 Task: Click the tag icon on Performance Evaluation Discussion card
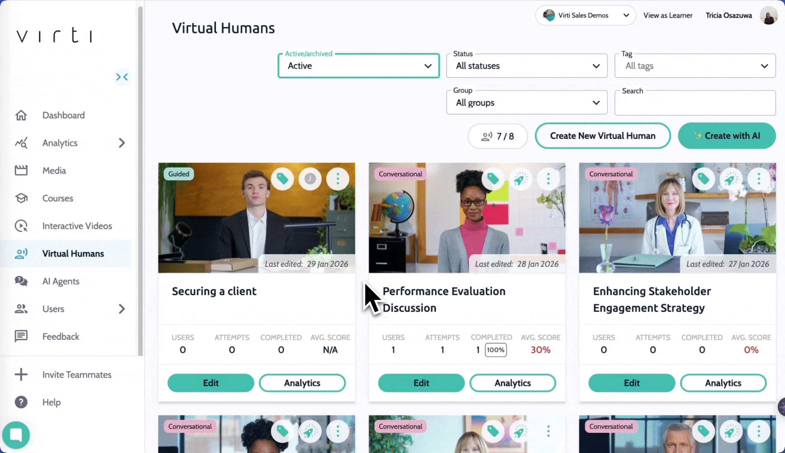pos(493,179)
